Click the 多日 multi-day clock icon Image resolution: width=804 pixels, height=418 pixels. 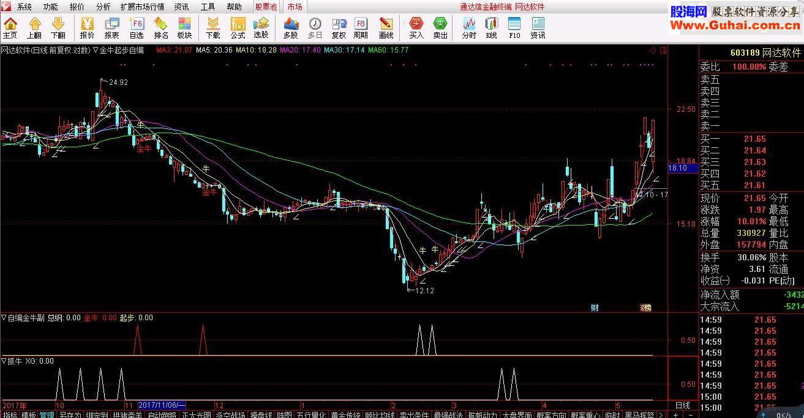tap(315, 28)
